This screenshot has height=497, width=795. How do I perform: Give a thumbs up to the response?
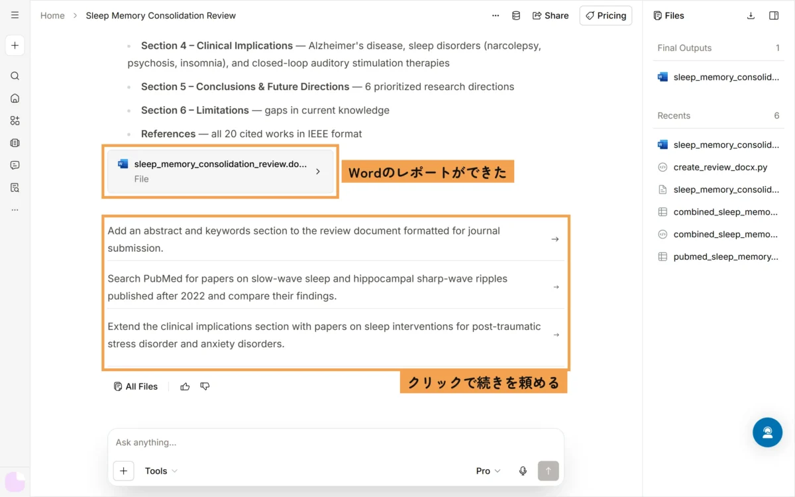[185, 386]
